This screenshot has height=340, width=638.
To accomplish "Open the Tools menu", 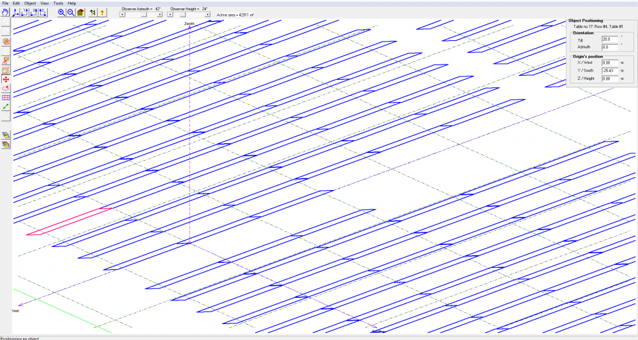I will click(x=58, y=3).
